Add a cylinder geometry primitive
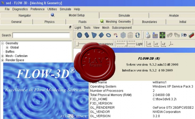 [87, 35]
